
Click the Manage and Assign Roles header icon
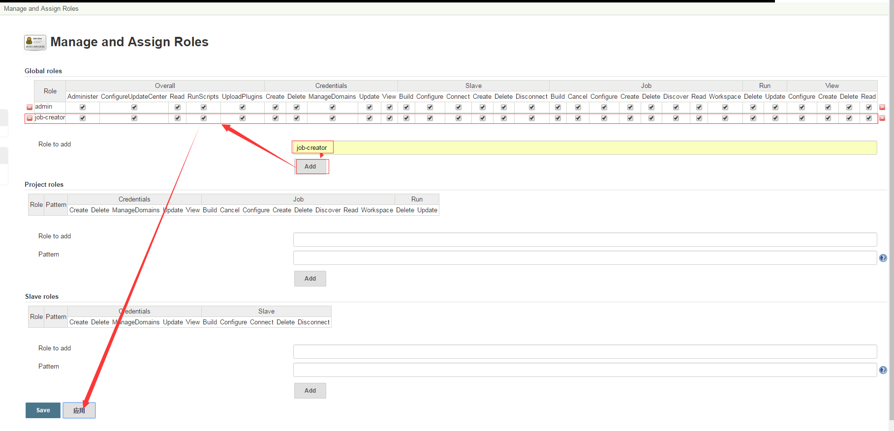[35, 42]
